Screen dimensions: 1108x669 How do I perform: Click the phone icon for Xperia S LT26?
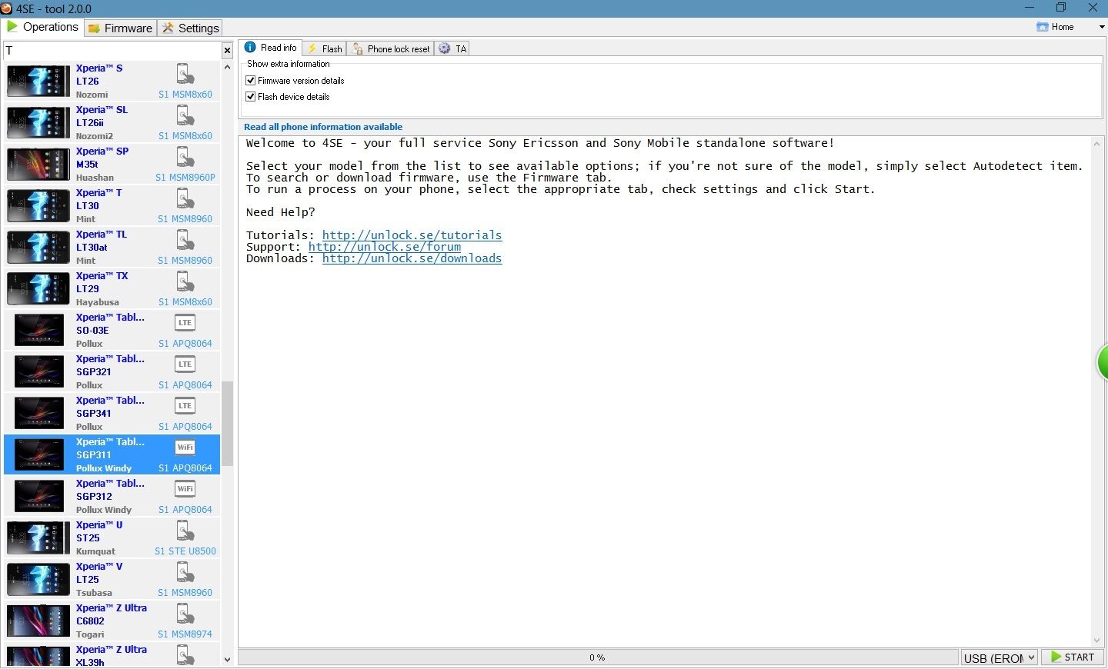185,75
